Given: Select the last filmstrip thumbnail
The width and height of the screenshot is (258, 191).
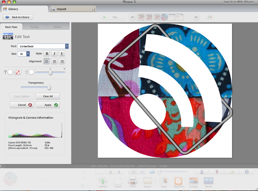Looking at the screenshot, I should coord(180,17).
